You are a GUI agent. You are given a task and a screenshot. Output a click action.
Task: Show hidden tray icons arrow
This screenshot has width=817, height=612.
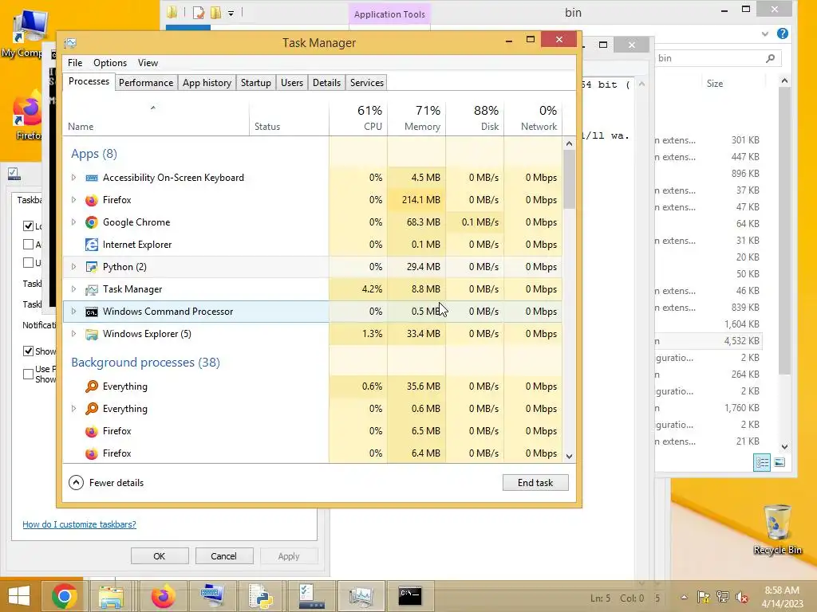pos(684,598)
